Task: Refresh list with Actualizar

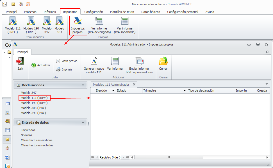Action: (x=41, y=65)
